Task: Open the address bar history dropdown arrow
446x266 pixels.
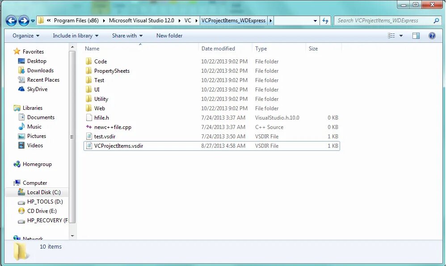Action: pyautogui.click(x=315, y=21)
